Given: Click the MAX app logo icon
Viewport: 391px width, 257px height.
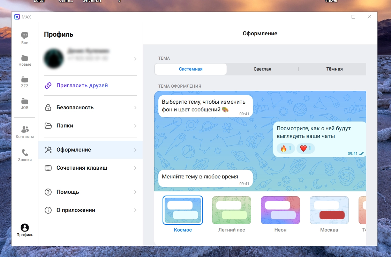Looking at the screenshot, I should click(x=17, y=17).
